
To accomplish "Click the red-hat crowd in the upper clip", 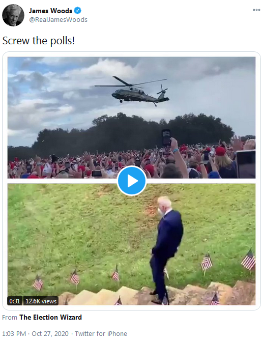I will tap(131, 163).
